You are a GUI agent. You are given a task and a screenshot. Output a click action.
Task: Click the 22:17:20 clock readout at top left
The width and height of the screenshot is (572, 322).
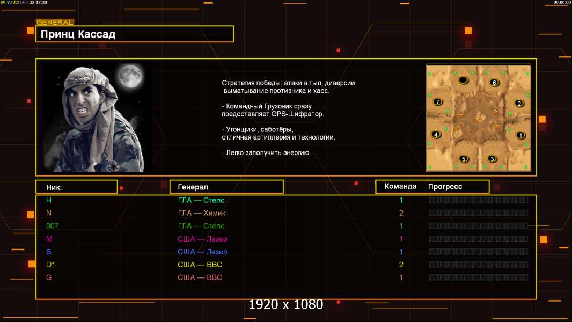point(38,2)
